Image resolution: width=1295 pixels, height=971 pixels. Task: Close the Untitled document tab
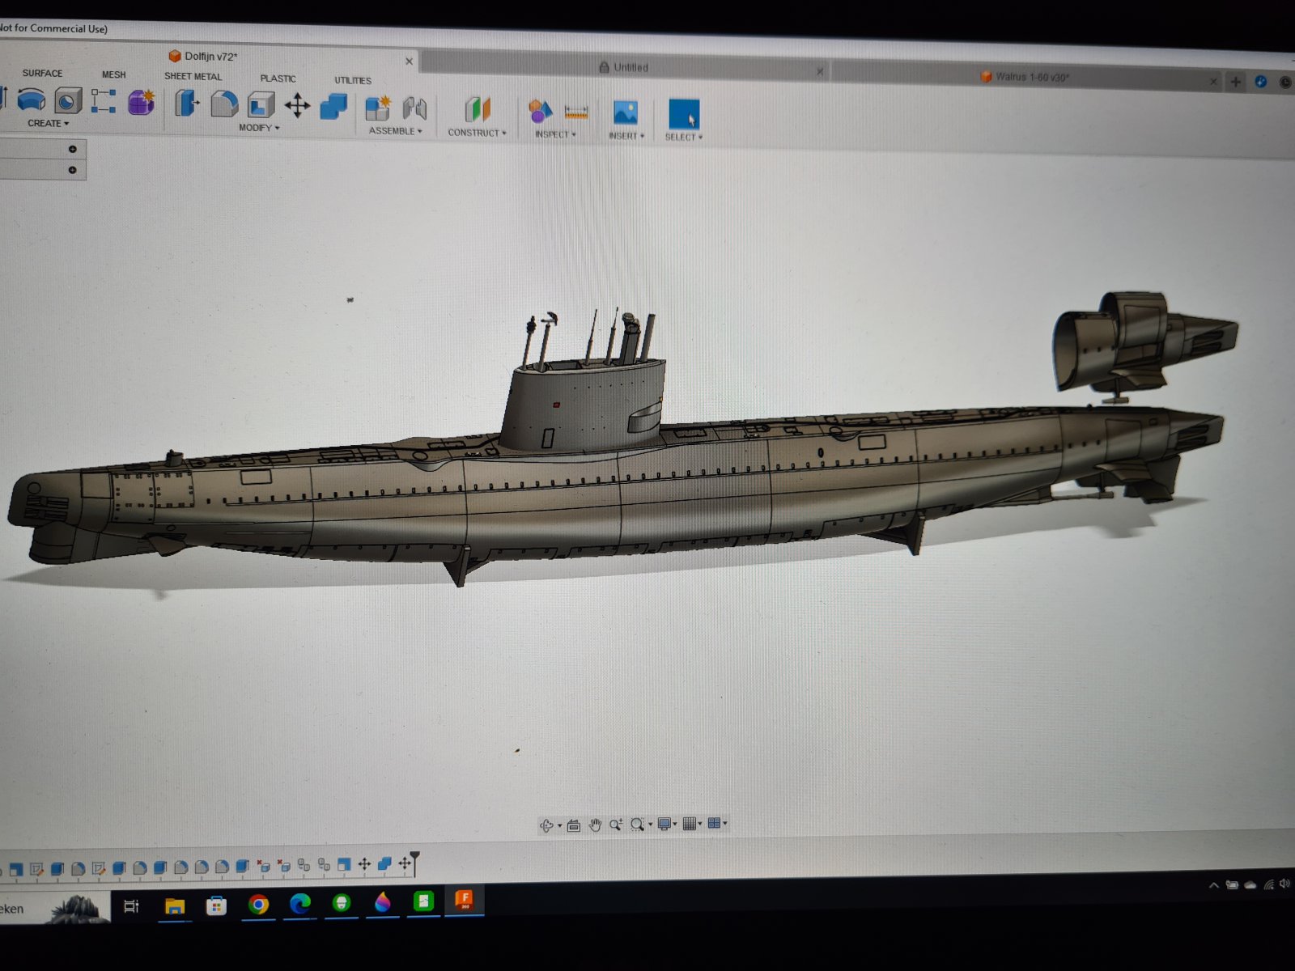point(819,72)
